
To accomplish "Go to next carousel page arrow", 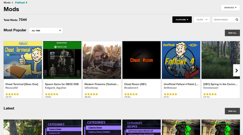I will tap(236, 70).
